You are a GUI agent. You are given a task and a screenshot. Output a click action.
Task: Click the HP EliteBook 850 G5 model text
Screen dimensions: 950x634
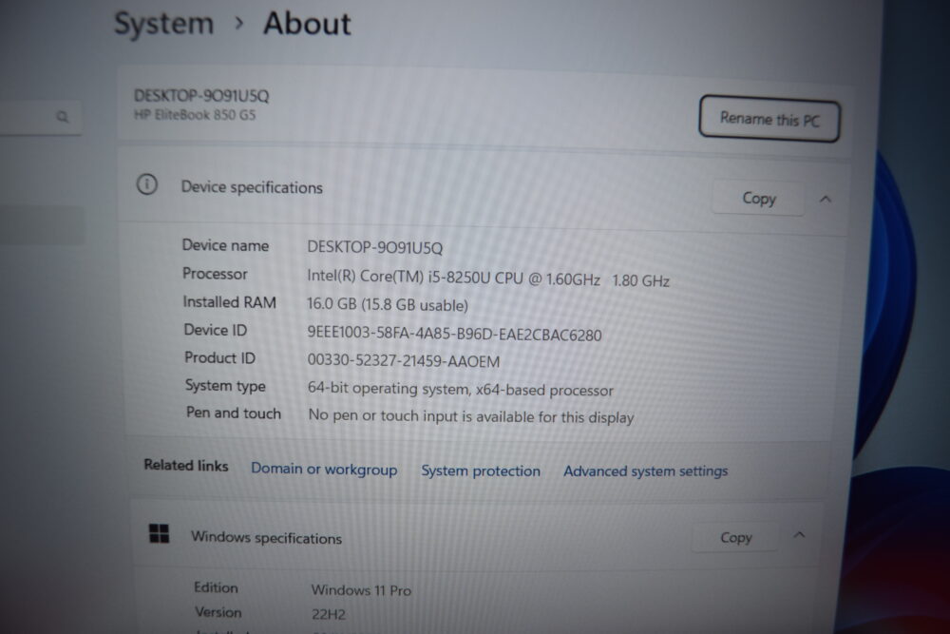click(x=195, y=115)
